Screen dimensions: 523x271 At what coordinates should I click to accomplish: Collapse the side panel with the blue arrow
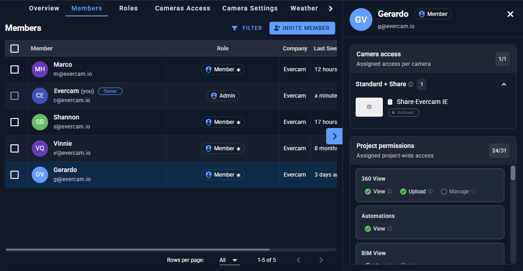[335, 136]
